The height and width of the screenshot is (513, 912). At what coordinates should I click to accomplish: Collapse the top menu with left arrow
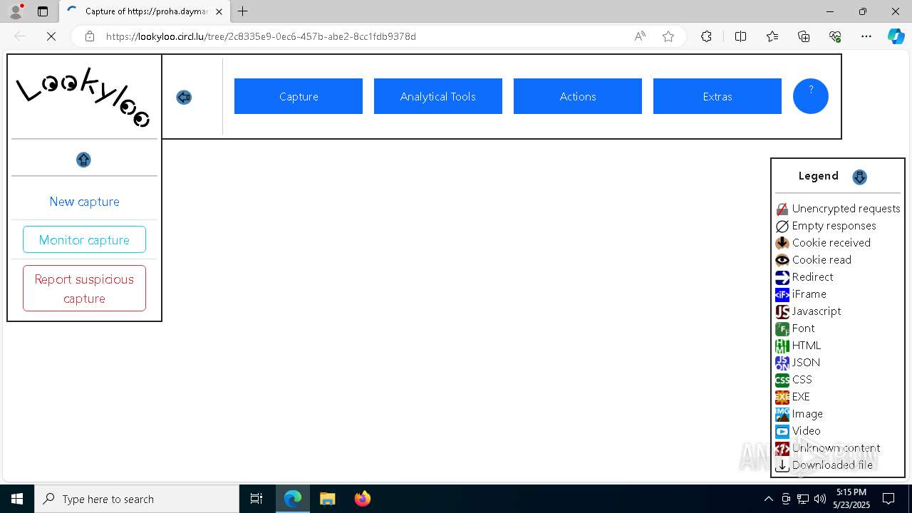click(x=184, y=97)
